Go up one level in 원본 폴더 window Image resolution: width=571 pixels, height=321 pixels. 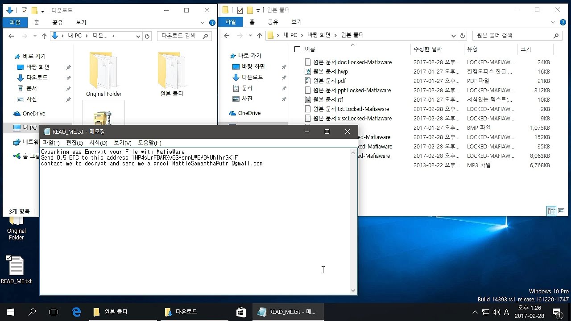pyautogui.click(x=259, y=36)
